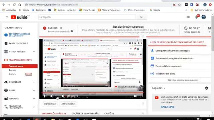
Task: Click Transmitir em direto checklist item
Action: click(165, 74)
